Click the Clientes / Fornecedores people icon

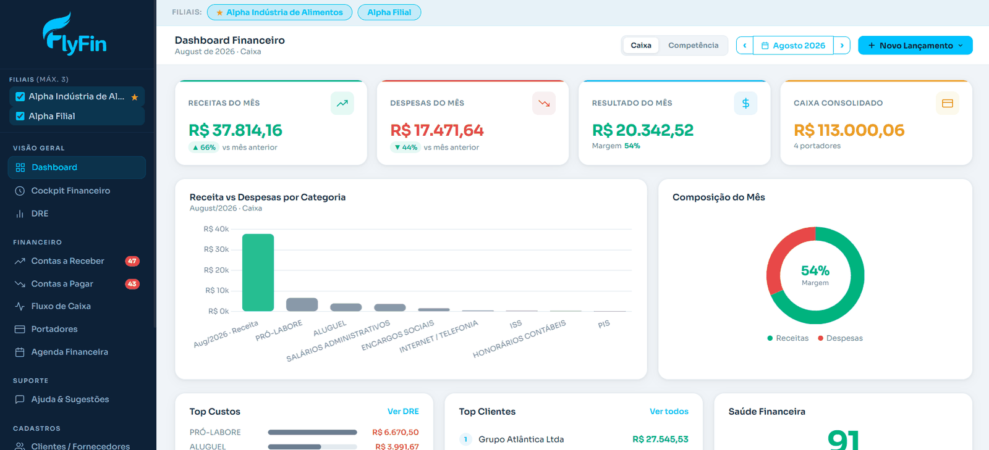pyautogui.click(x=20, y=446)
